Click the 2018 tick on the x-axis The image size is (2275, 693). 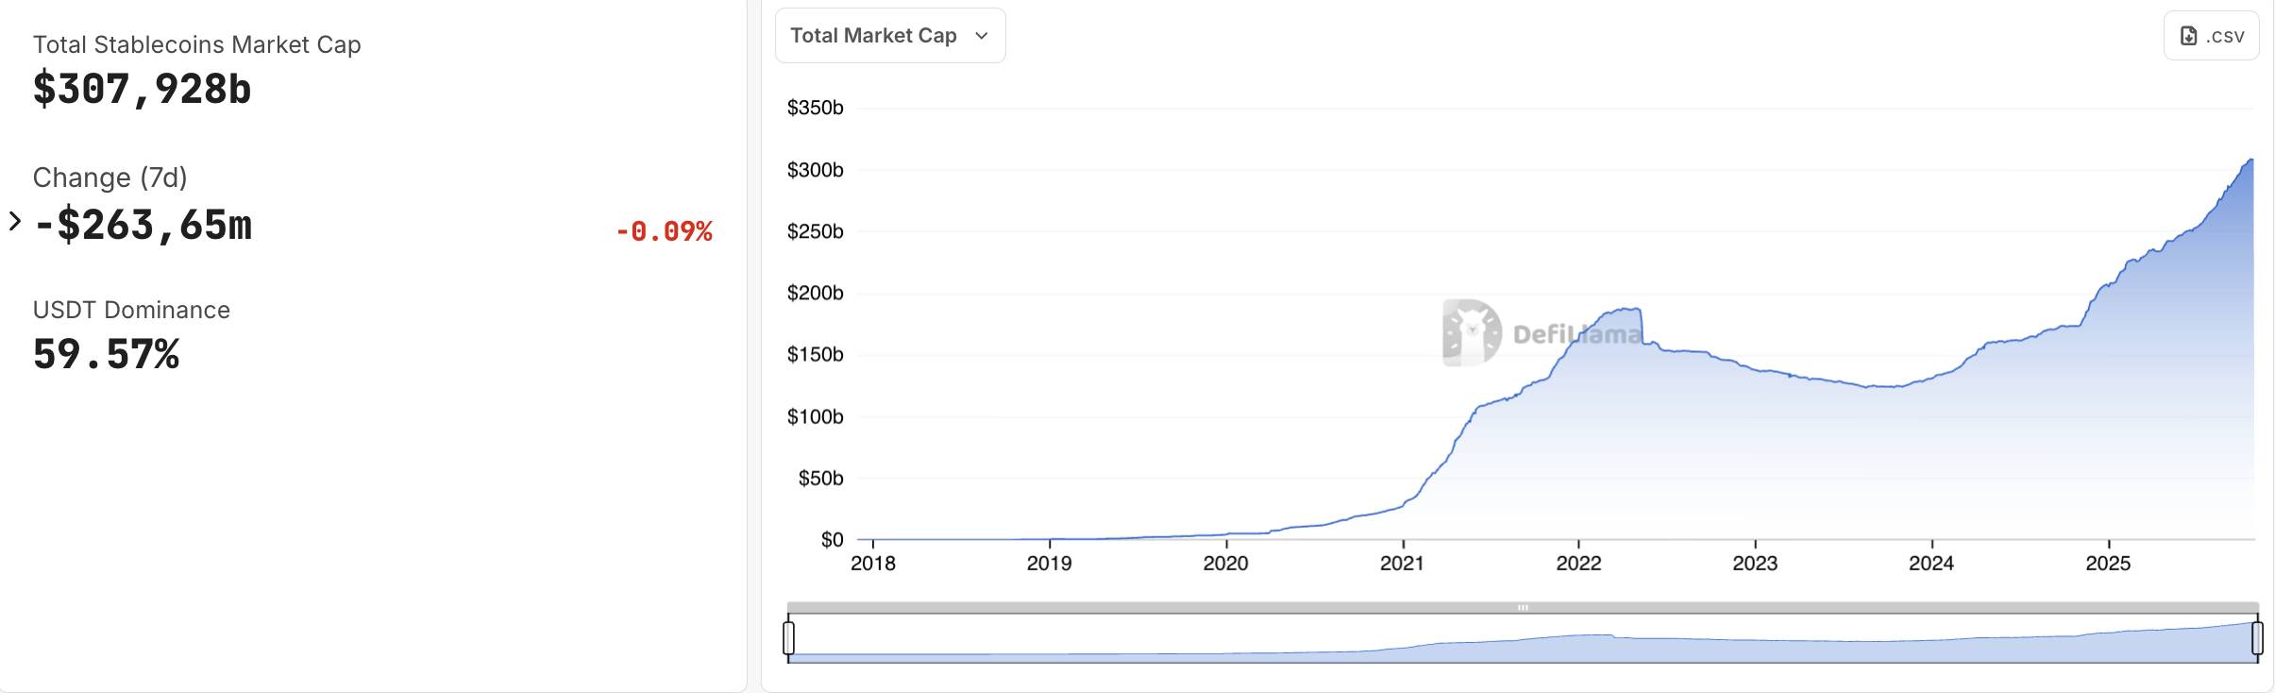point(873,564)
